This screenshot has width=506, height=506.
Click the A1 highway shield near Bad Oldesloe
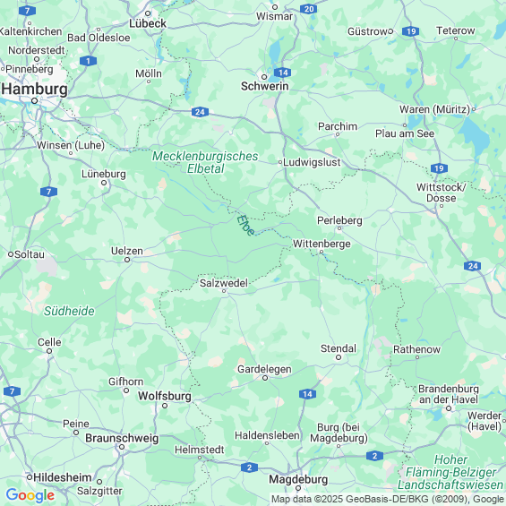pyautogui.click(x=88, y=61)
